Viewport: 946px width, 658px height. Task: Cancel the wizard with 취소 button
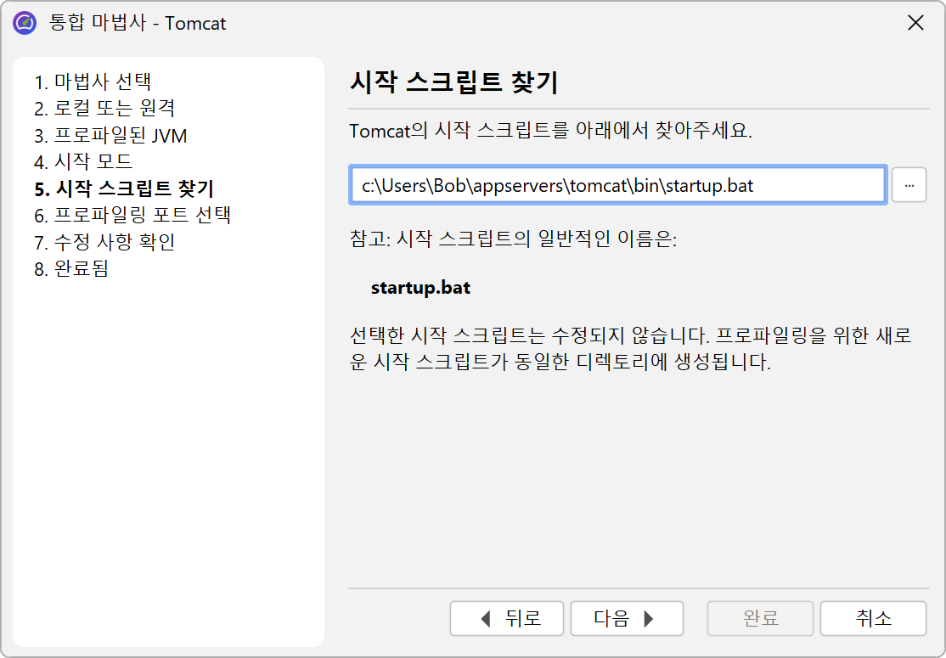pyautogui.click(x=873, y=618)
